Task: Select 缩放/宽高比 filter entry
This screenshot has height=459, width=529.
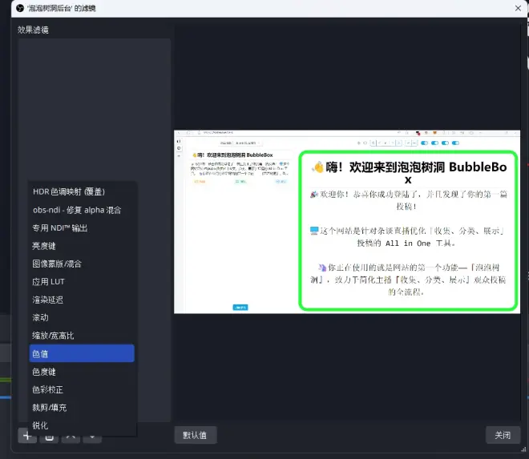Action: click(82, 336)
